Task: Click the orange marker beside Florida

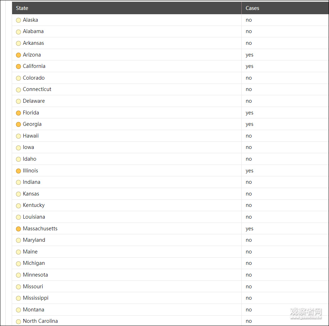Action: 18,113
